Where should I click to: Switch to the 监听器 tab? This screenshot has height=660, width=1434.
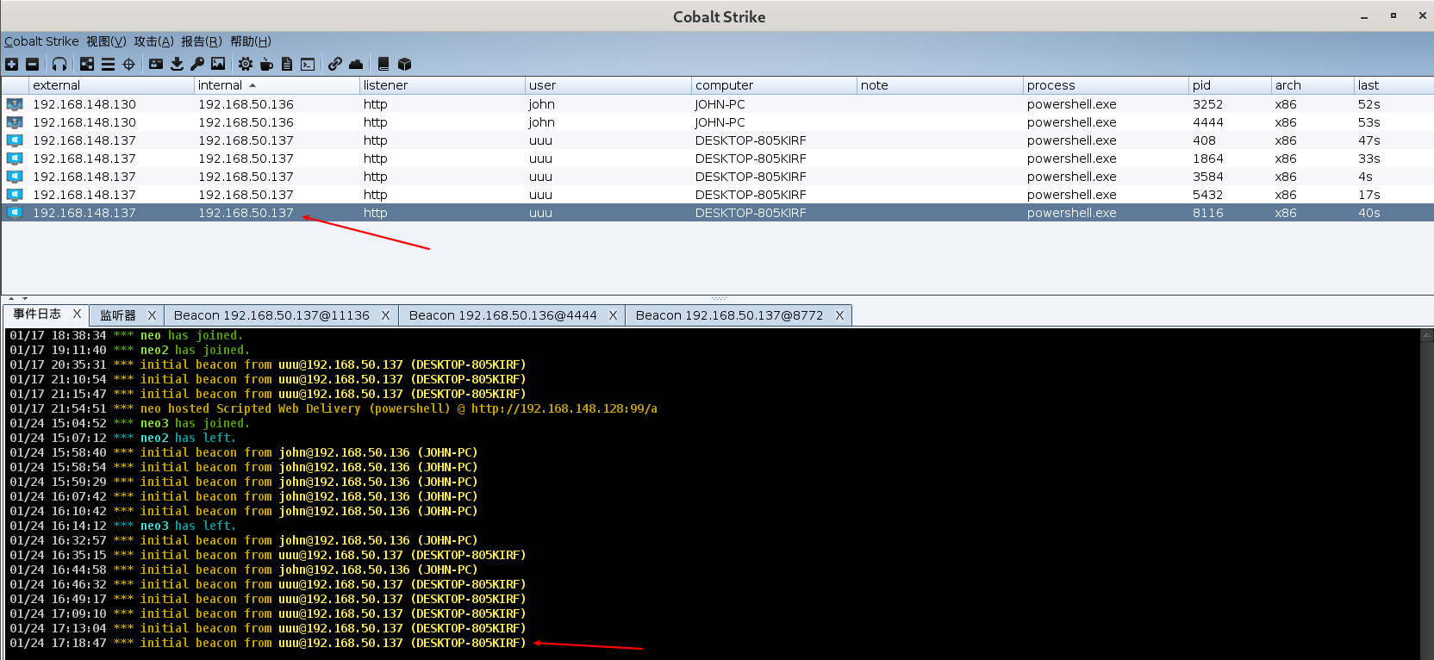tap(118, 315)
